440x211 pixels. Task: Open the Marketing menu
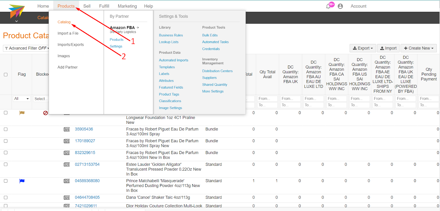tap(127, 6)
